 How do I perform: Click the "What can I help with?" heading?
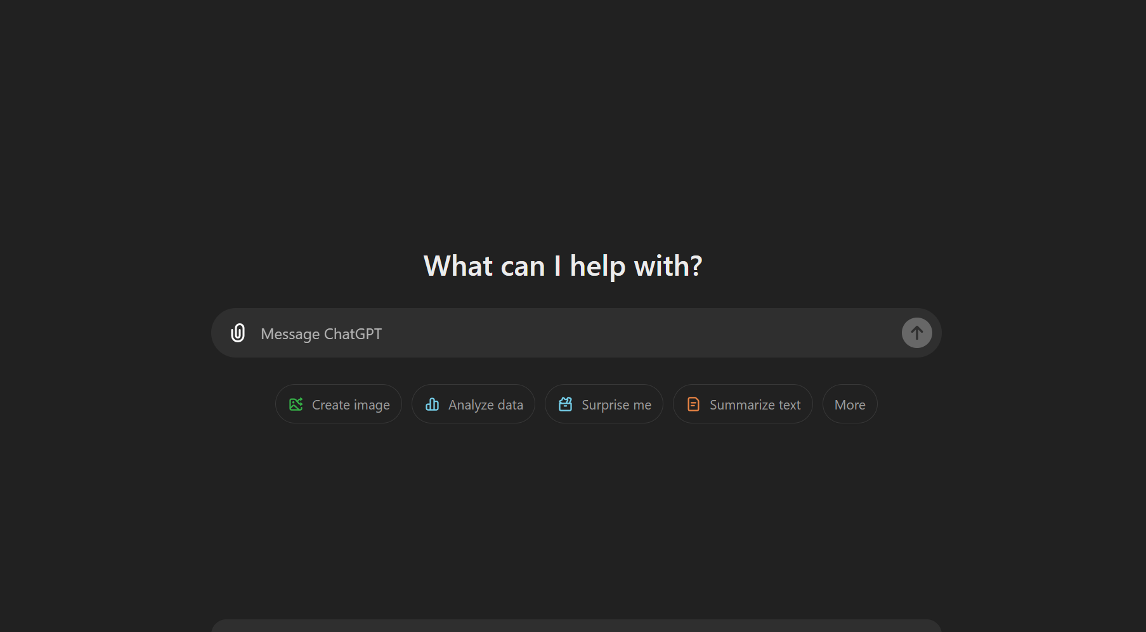pyautogui.click(x=563, y=266)
